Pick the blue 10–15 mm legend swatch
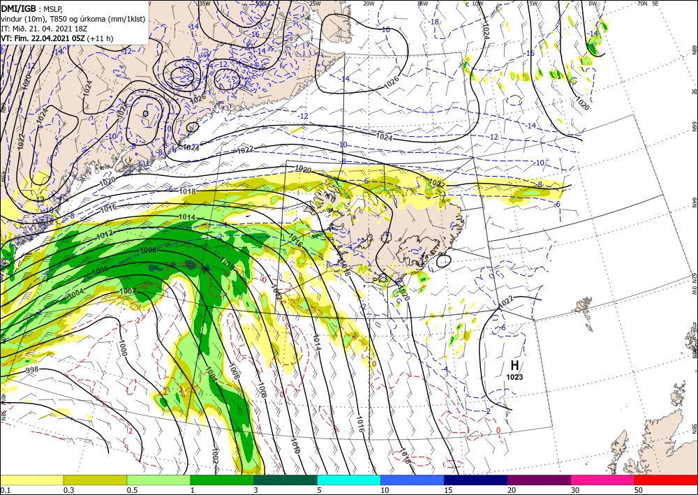This screenshot has height=495, width=698. coord(413,480)
